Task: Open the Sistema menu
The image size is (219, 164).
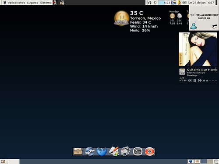Action: coord(46,3)
